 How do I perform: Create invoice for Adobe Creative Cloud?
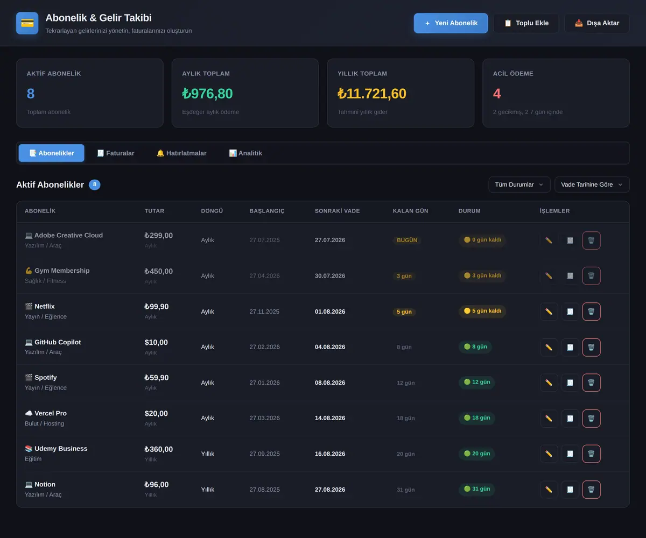570,240
